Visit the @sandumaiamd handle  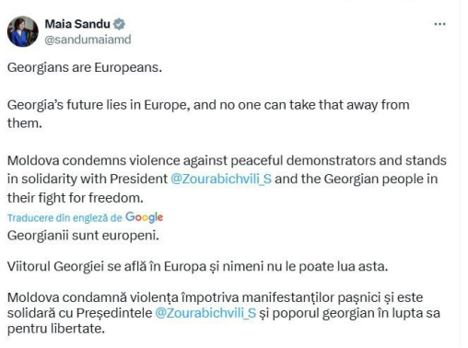88,40
